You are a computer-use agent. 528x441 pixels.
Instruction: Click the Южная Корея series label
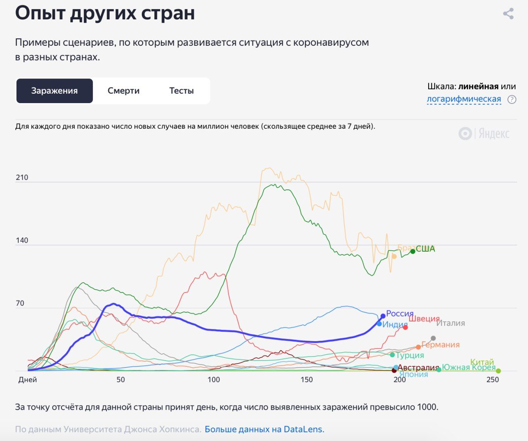tap(469, 368)
